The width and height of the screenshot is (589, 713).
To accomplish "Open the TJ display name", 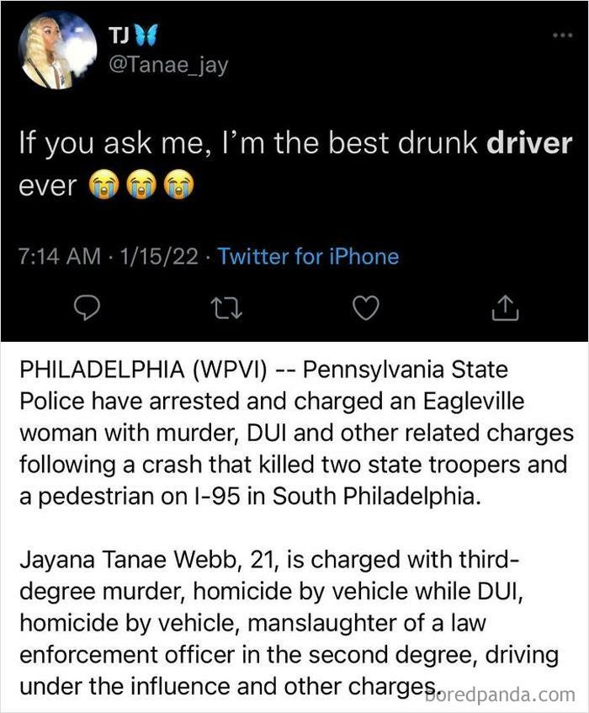I will click(x=119, y=35).
